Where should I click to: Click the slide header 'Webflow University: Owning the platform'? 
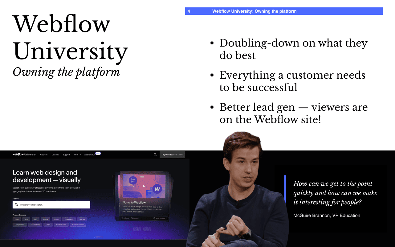pos(255,11)
